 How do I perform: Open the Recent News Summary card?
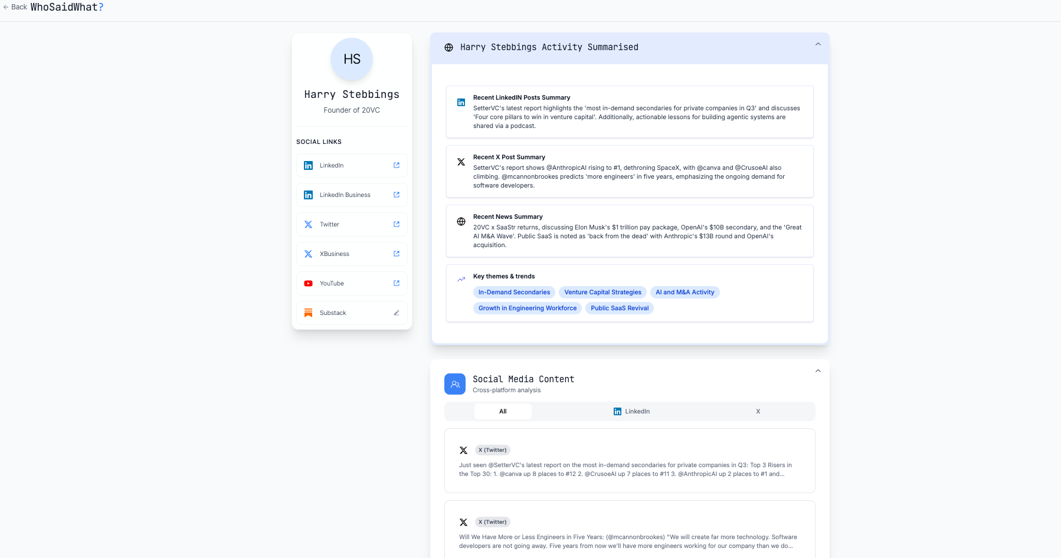pyautogui.click(x=630, y=231)
